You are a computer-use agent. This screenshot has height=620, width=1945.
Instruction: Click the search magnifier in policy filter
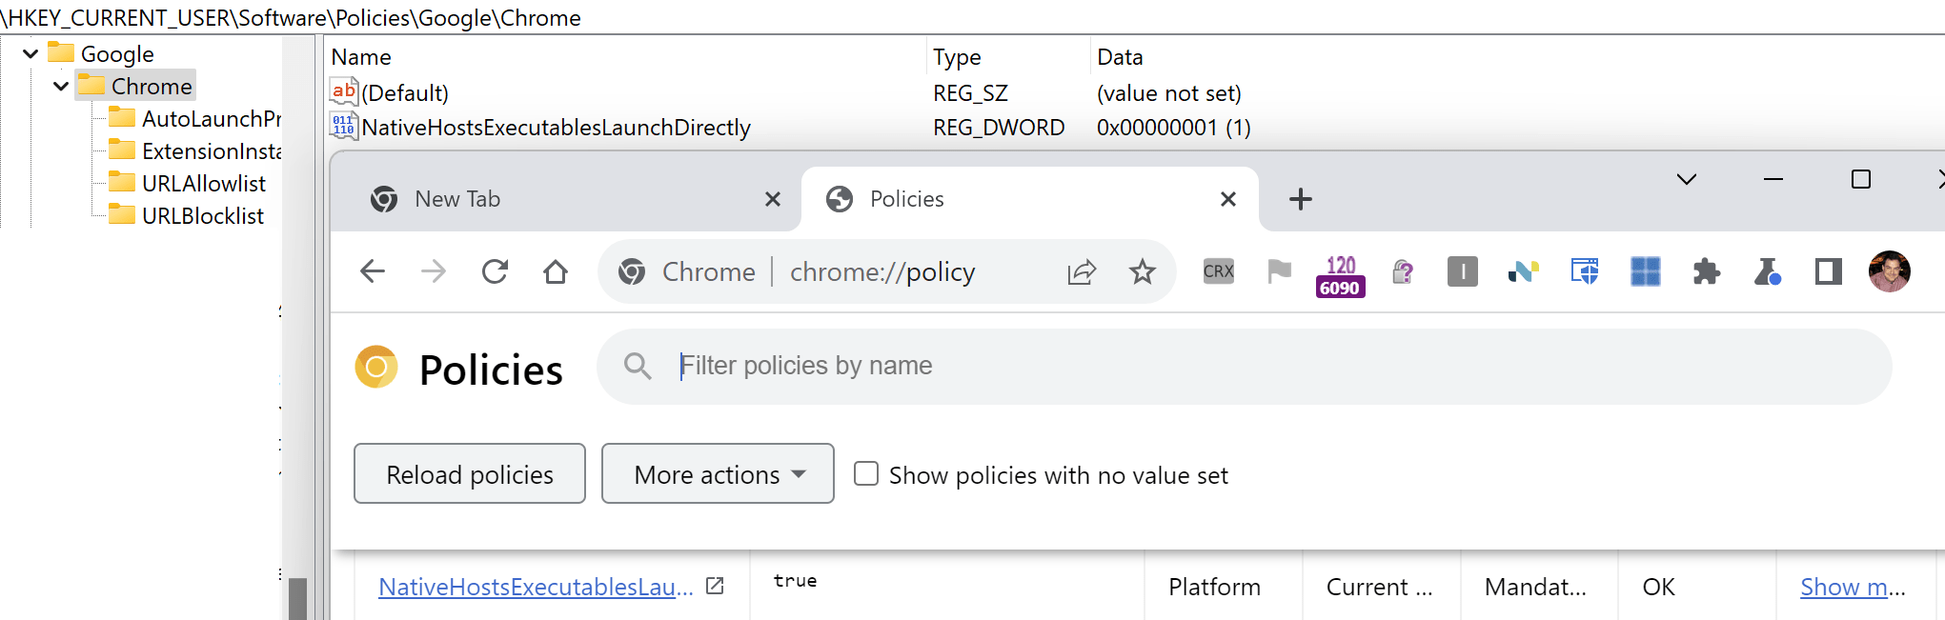point(638,366)
